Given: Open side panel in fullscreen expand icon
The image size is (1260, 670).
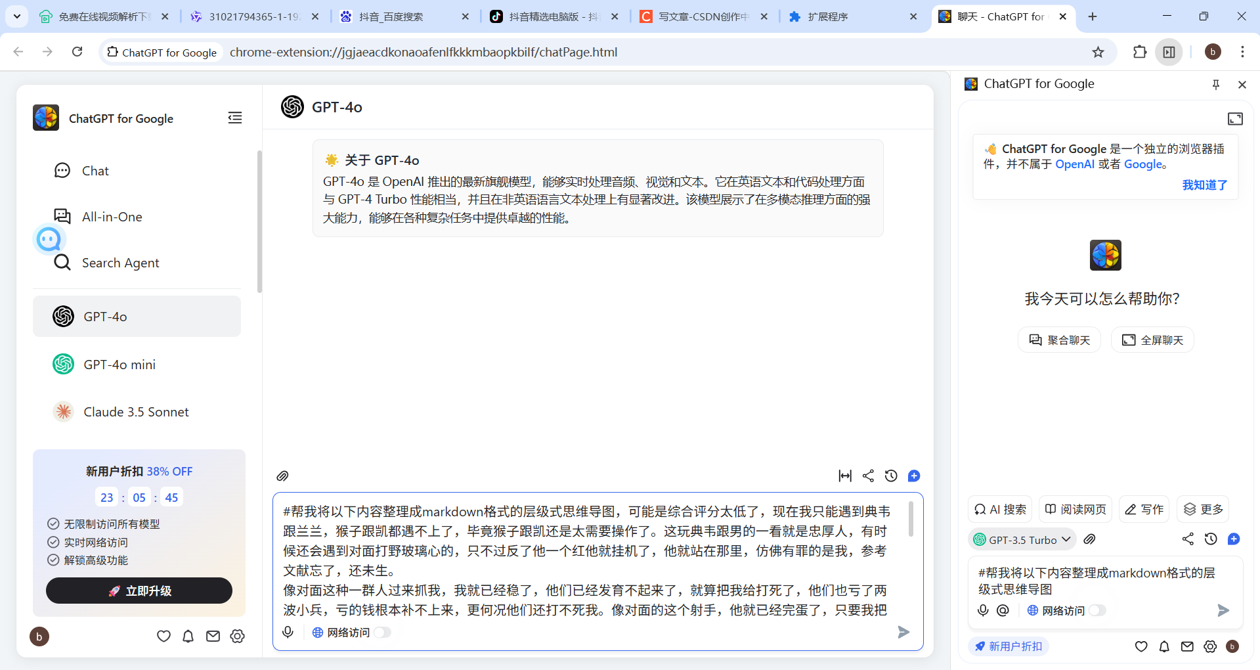Looking at the screenshot, I should pos(1235,119).
